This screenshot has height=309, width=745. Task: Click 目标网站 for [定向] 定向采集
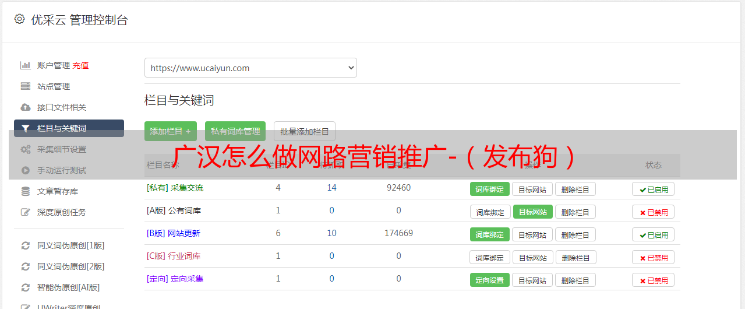[x=532, y=280]
